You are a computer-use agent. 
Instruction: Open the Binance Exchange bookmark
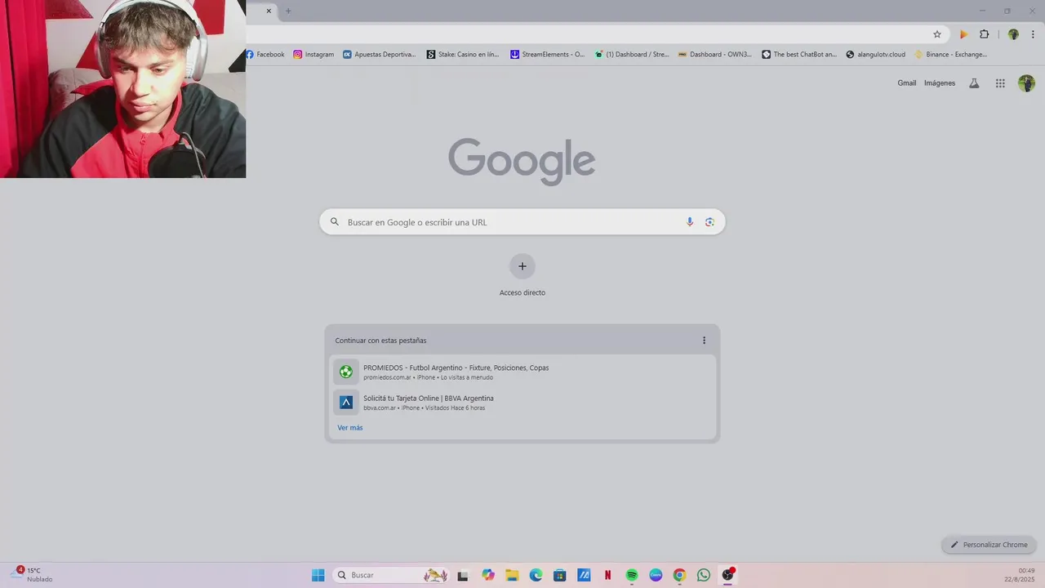(951, 55)
